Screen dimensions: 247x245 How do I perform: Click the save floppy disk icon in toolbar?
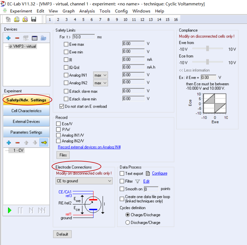click(x=34, y=19)
